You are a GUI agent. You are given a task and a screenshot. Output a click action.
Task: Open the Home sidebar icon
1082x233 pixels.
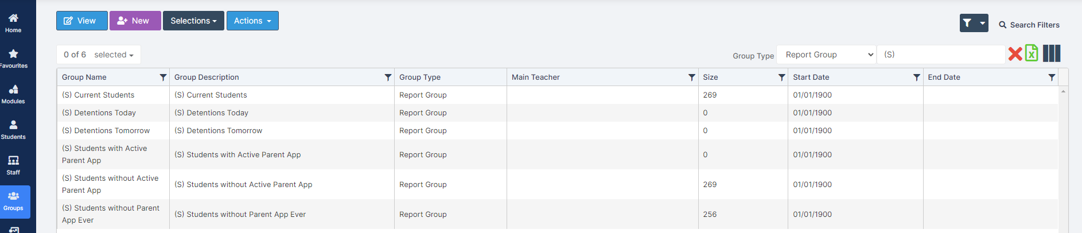[13, 23]
